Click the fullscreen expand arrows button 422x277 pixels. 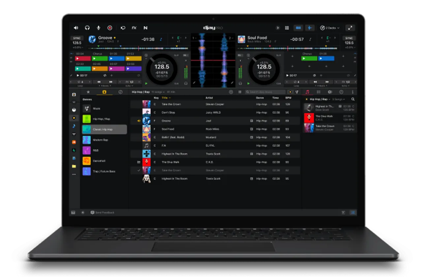350,28
